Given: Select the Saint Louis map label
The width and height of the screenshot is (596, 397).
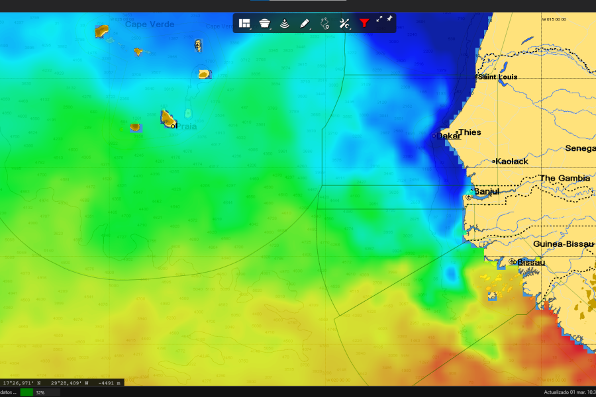Looking at the screenshot, I should click(x=498, y=77).
